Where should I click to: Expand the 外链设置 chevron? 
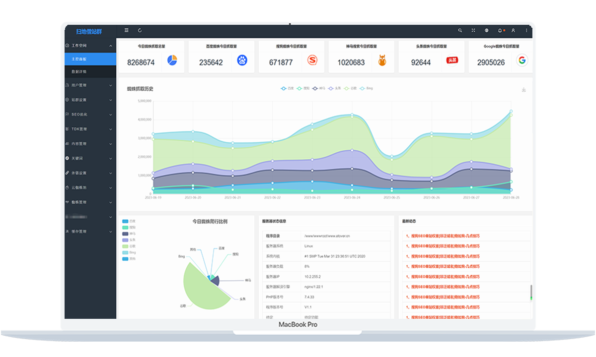[110, 173]
